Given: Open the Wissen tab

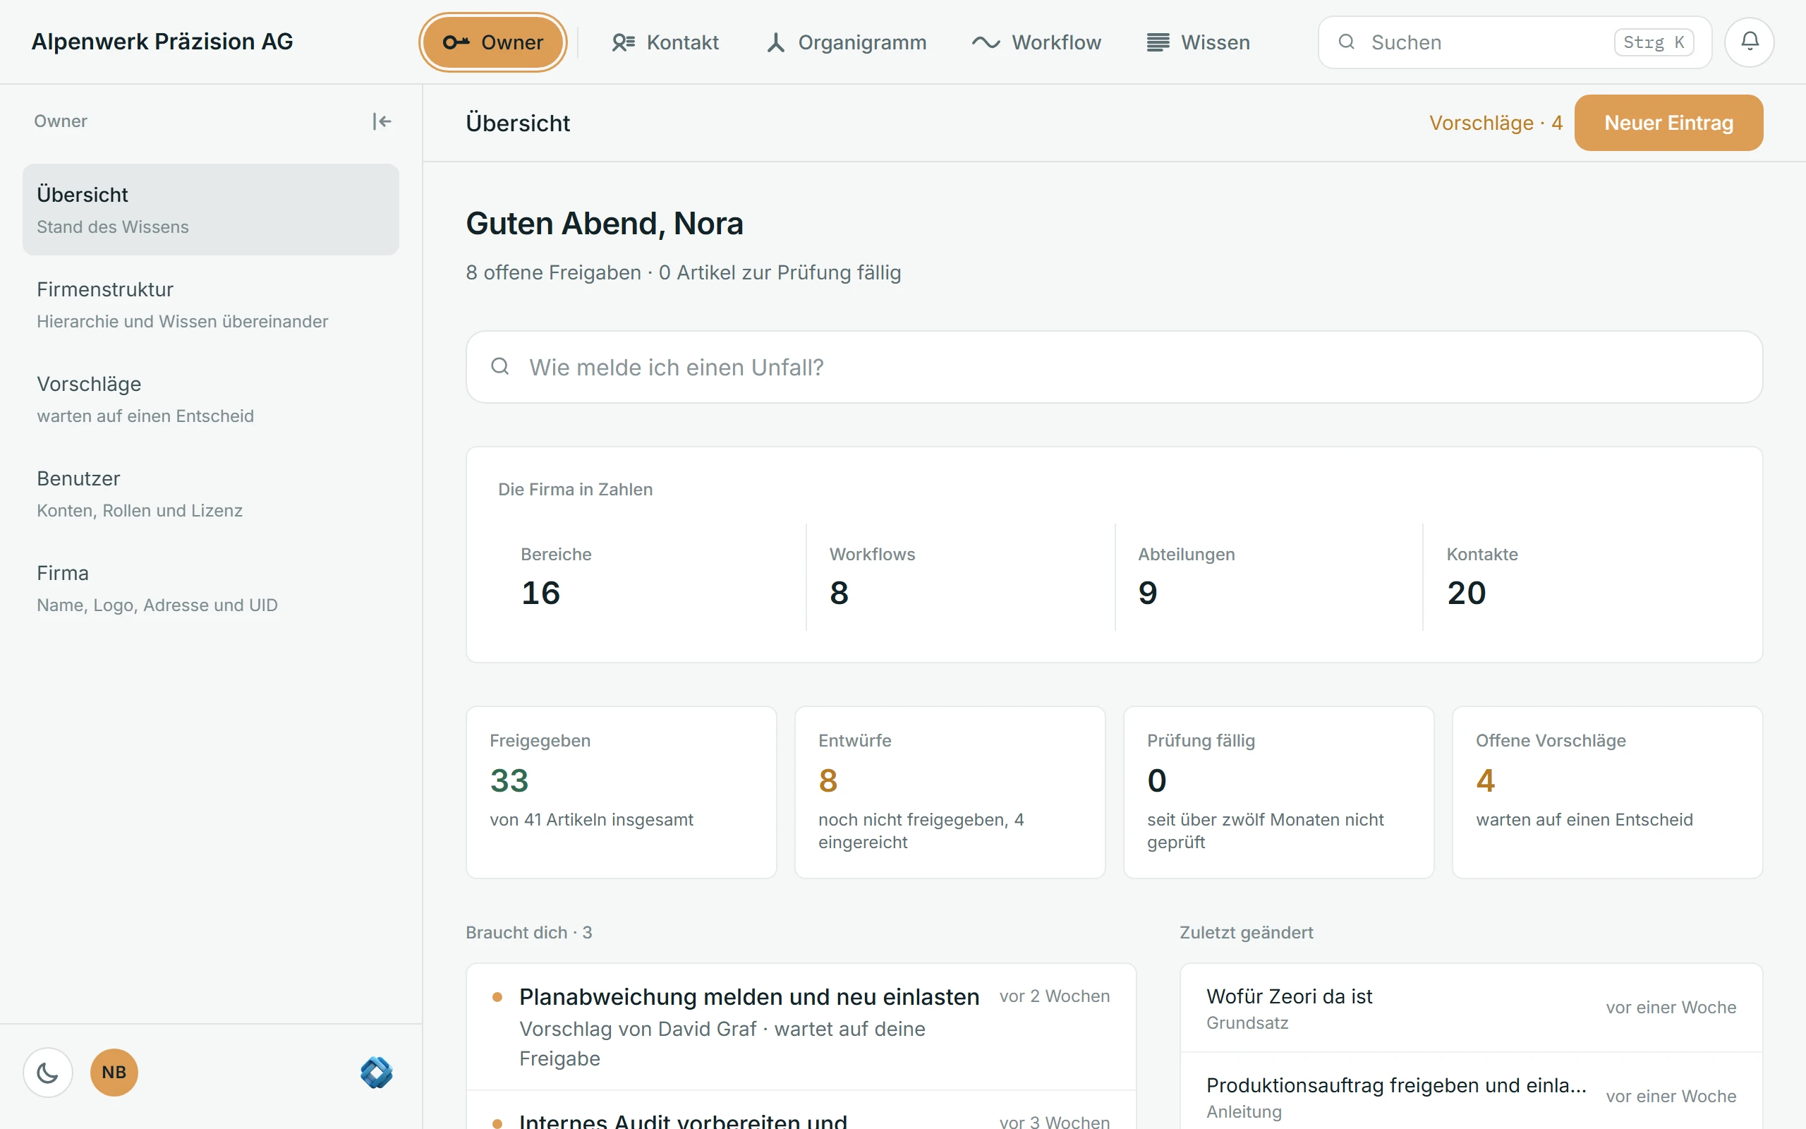Looking at the screenshot, I should coord(1198,42).
